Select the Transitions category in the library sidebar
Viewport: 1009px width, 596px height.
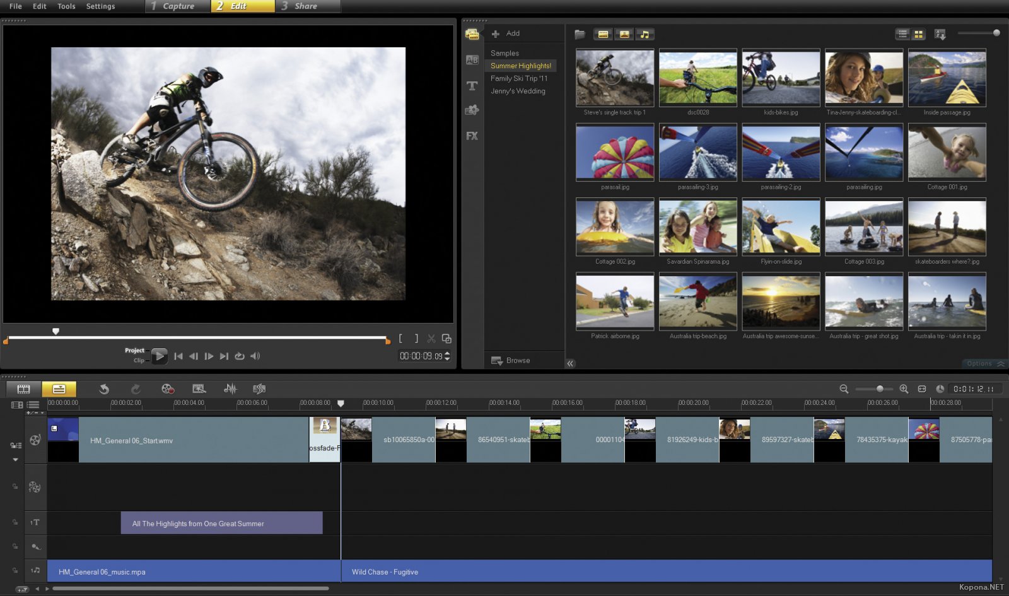tap(472, 59)
